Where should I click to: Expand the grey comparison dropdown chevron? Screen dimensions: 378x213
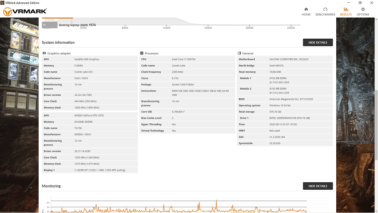pos(44,25)
